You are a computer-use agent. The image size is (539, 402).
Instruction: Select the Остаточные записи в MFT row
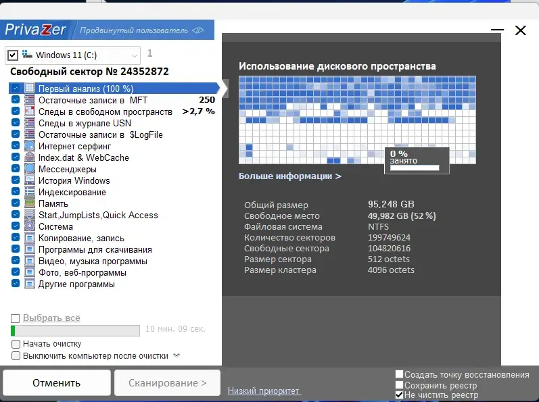(x=114, y=100)
